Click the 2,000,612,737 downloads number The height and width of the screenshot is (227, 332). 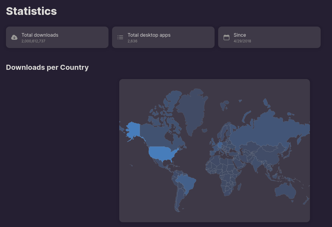tap(33, 41)
